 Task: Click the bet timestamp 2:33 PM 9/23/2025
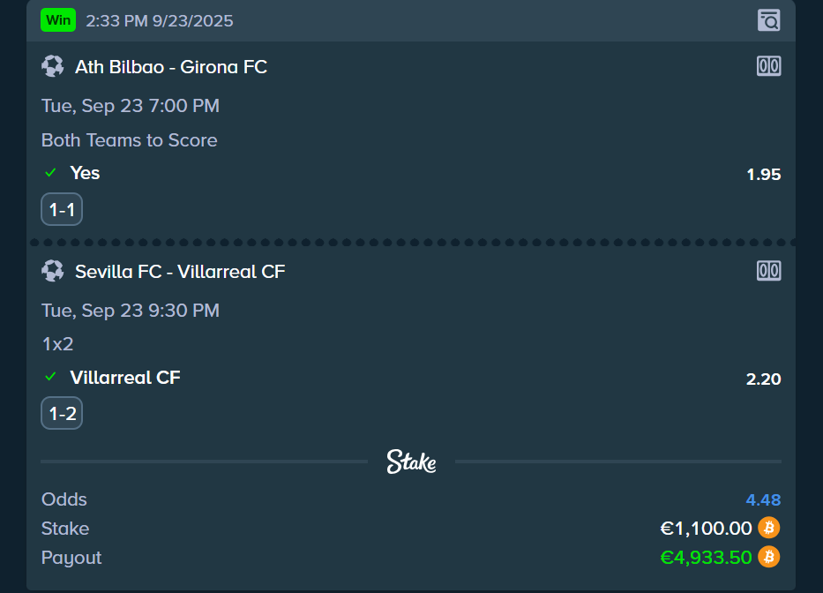pyautogui.click(x=160, y=20)
